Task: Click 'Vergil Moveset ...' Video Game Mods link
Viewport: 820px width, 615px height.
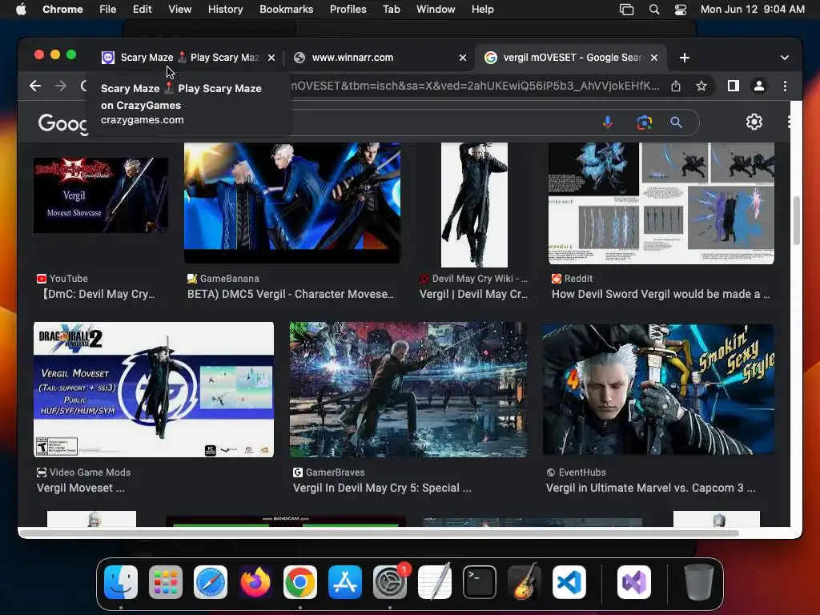Action: coord(81,488)
